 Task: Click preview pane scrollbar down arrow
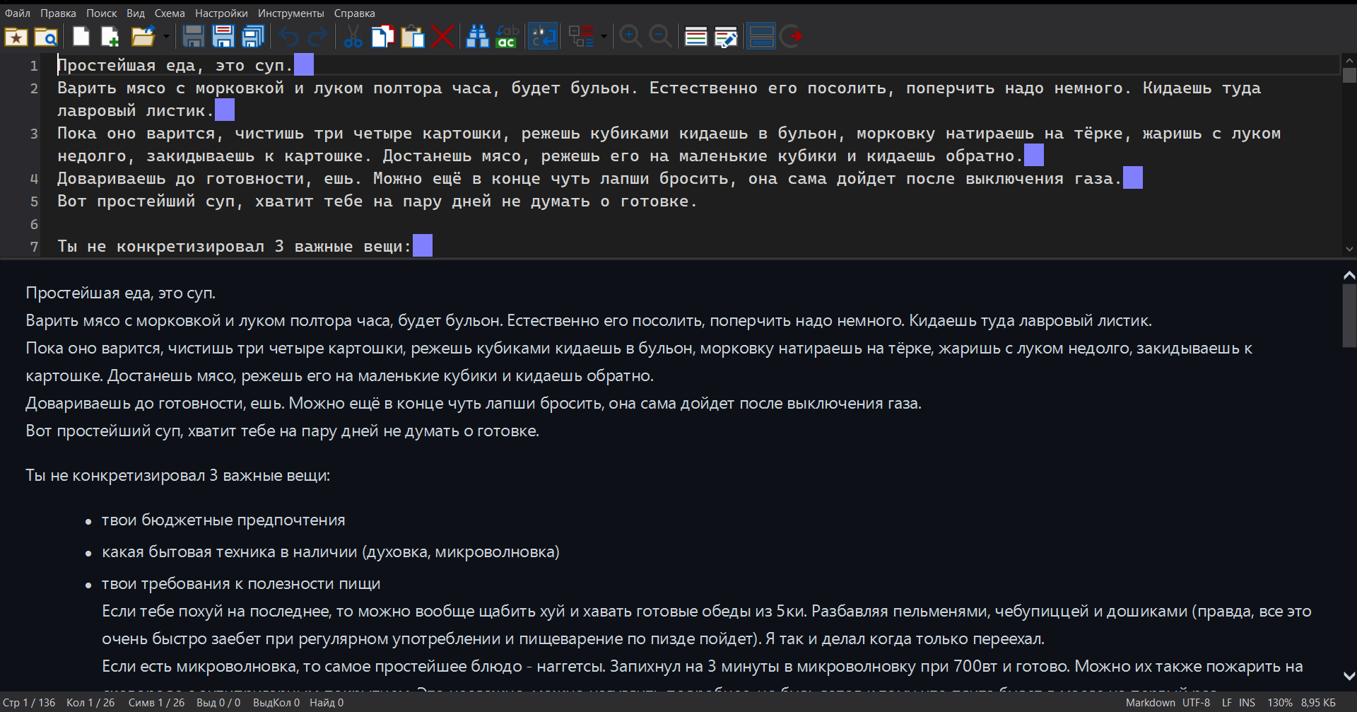[1349, 676]
